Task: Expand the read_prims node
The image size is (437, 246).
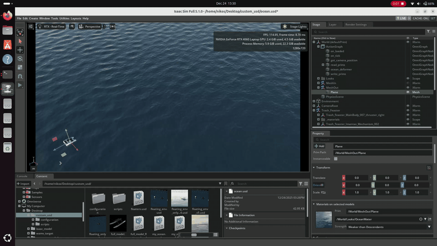Action: tap(323, 65)
